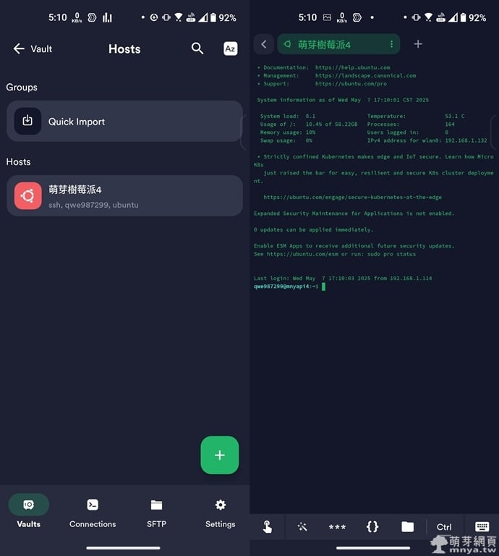Image resolution: width=499 pixels, height=556 pixels.
Task: Open the Quick Import group
Action: (124, 122)
